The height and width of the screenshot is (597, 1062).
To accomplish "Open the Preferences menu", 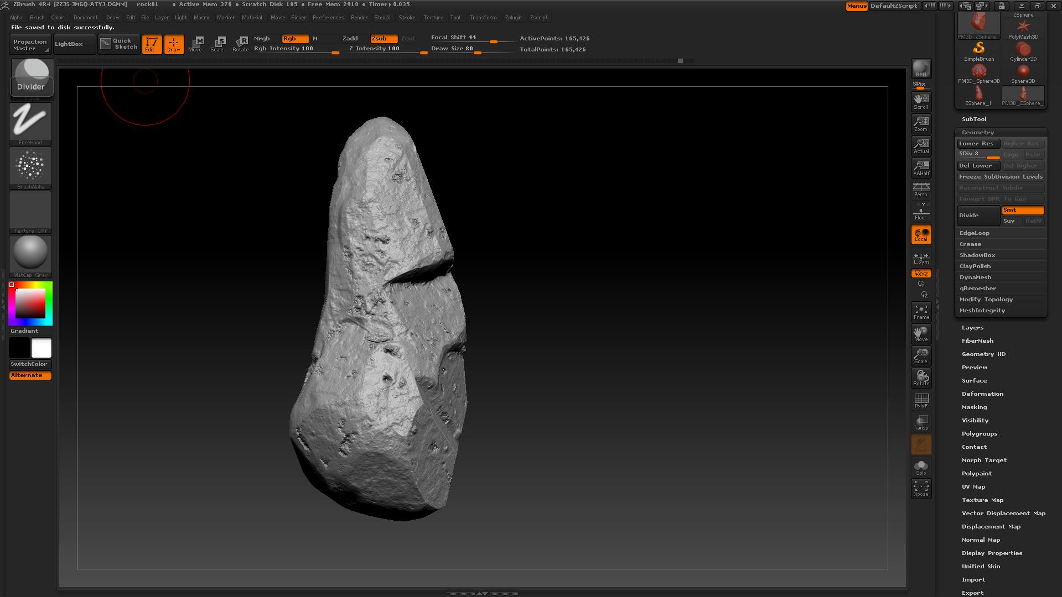I will click(328, 18).
